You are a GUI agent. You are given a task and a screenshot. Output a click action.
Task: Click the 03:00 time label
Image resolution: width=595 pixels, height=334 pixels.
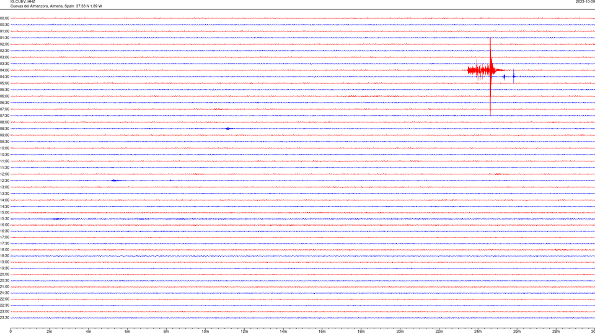[4, 57]
